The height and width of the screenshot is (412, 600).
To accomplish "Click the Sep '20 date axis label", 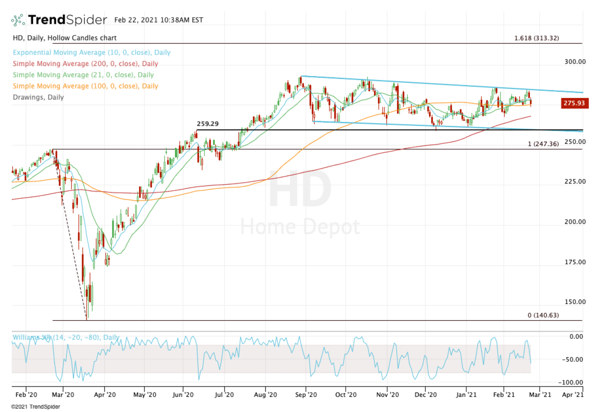I will coord(306,394).
